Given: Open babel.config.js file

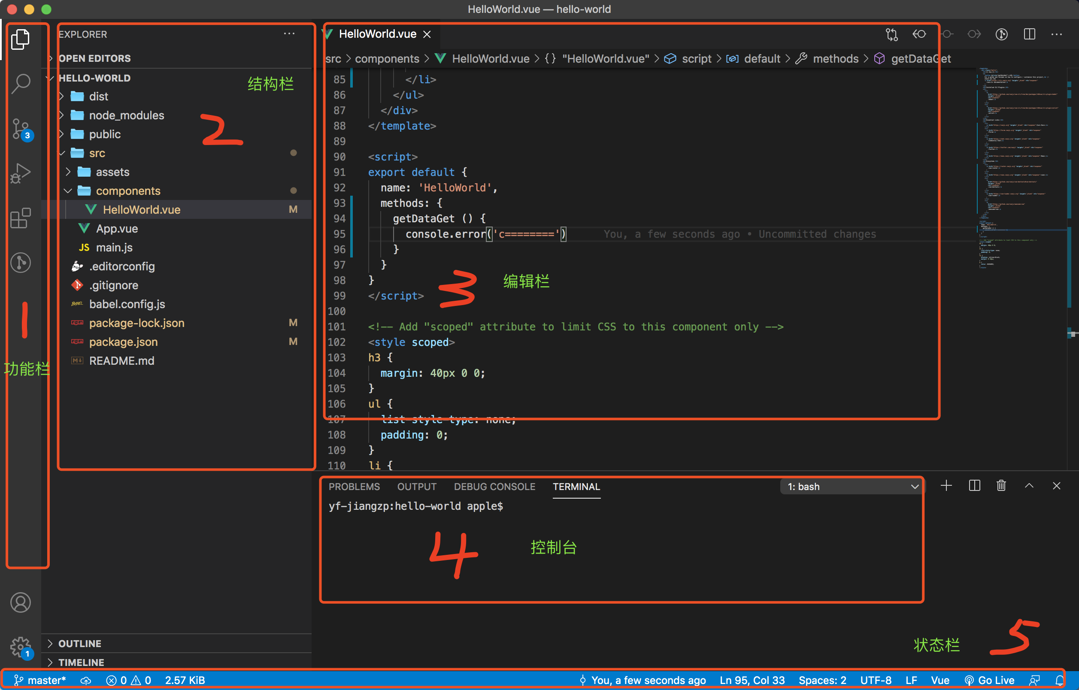Looking at the screenshot, I should tap(127, 304).
